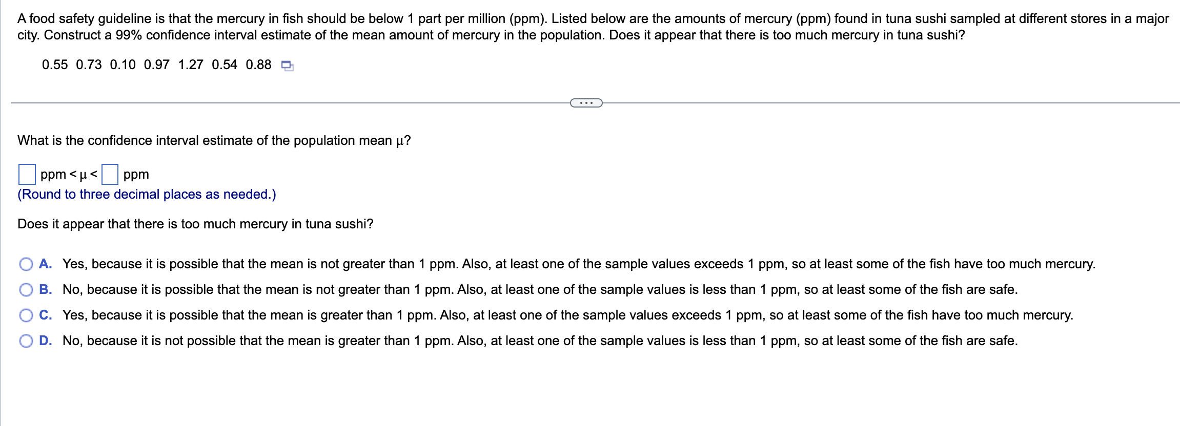Click the μ symbol between the input boxes
The image size is (1180, 426).
[x=84, y=175]
